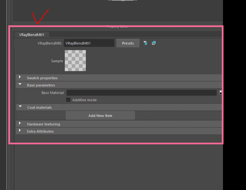Click the Base Material field
Screen dimensions: 246x190
[141, 93]
